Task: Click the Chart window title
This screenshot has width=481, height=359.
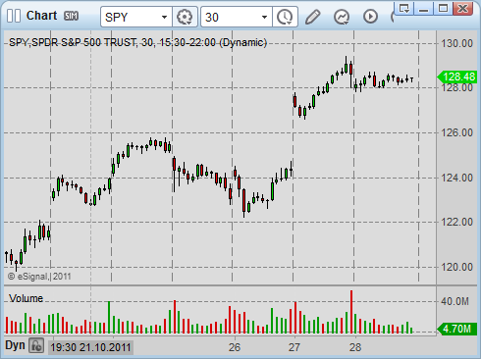Action: (x=41, y=16)
